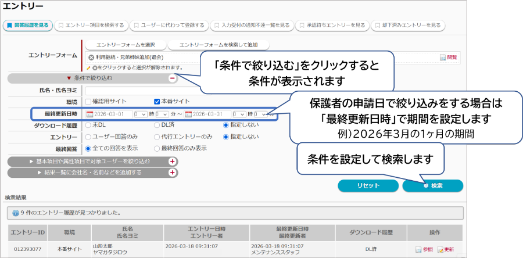Image resolution: width=523 pixels, height=258 pixels.
Task: Open the start hour dropdown
Action: tap(140, 114)
